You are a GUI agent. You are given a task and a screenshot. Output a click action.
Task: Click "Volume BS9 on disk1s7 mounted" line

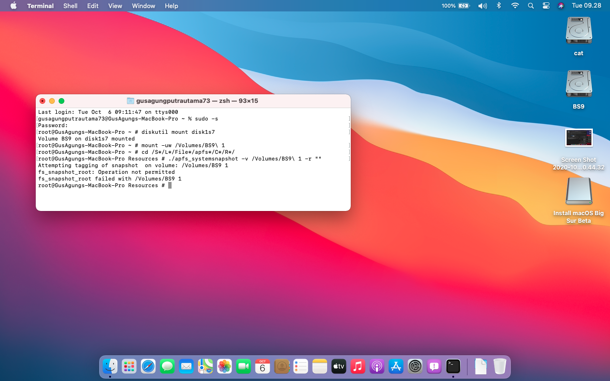coord(86,139)
